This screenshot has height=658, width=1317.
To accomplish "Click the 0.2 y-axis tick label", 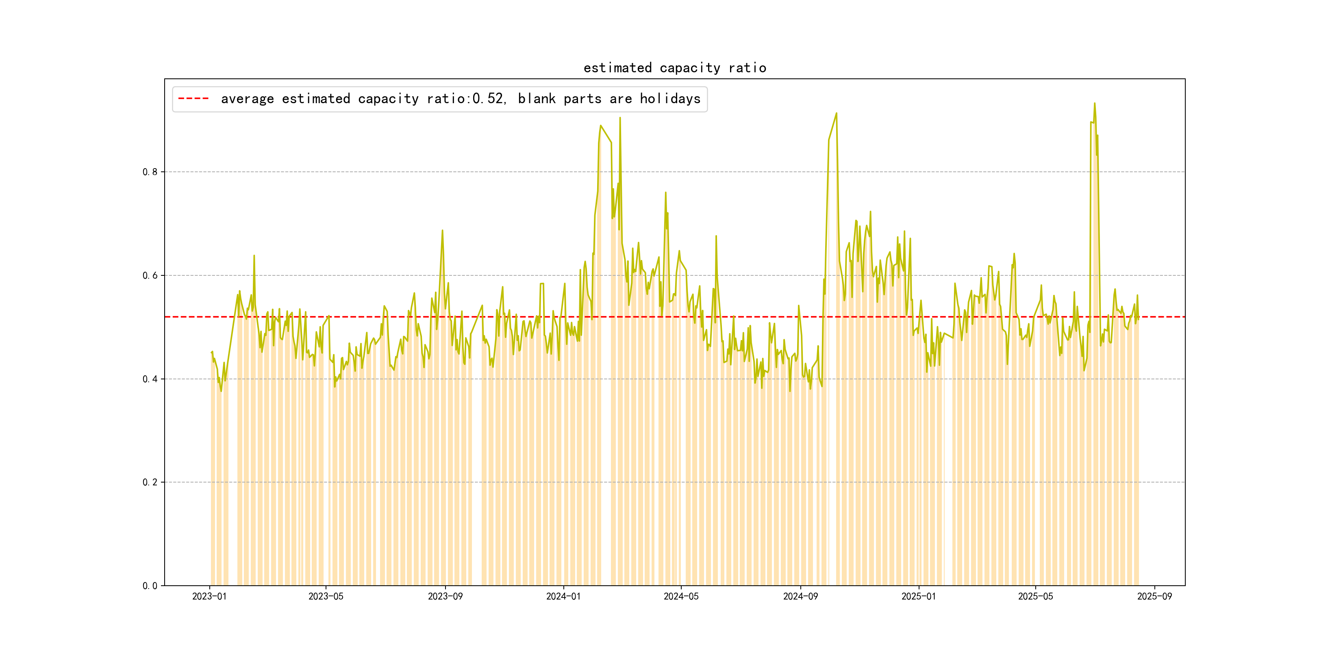I will click(150, 482).
